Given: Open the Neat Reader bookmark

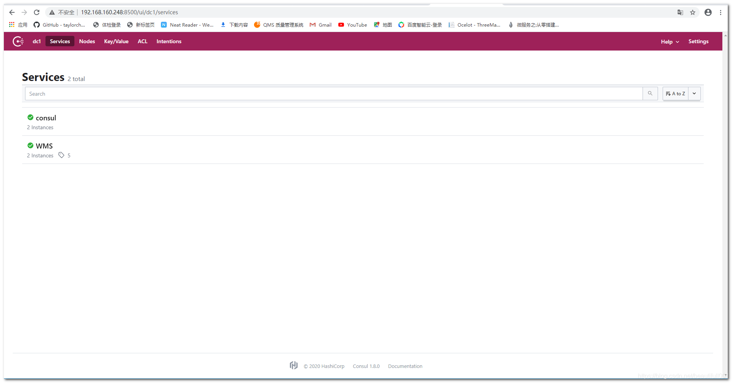Looking at the screenshot, I should pos(187,25).
